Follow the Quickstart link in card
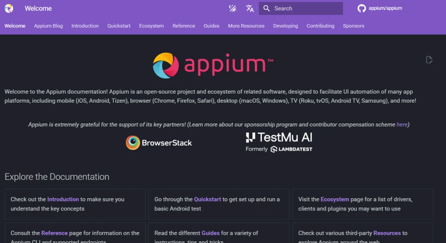The width and height of the screenshot is (446, 243). [207, 199]
